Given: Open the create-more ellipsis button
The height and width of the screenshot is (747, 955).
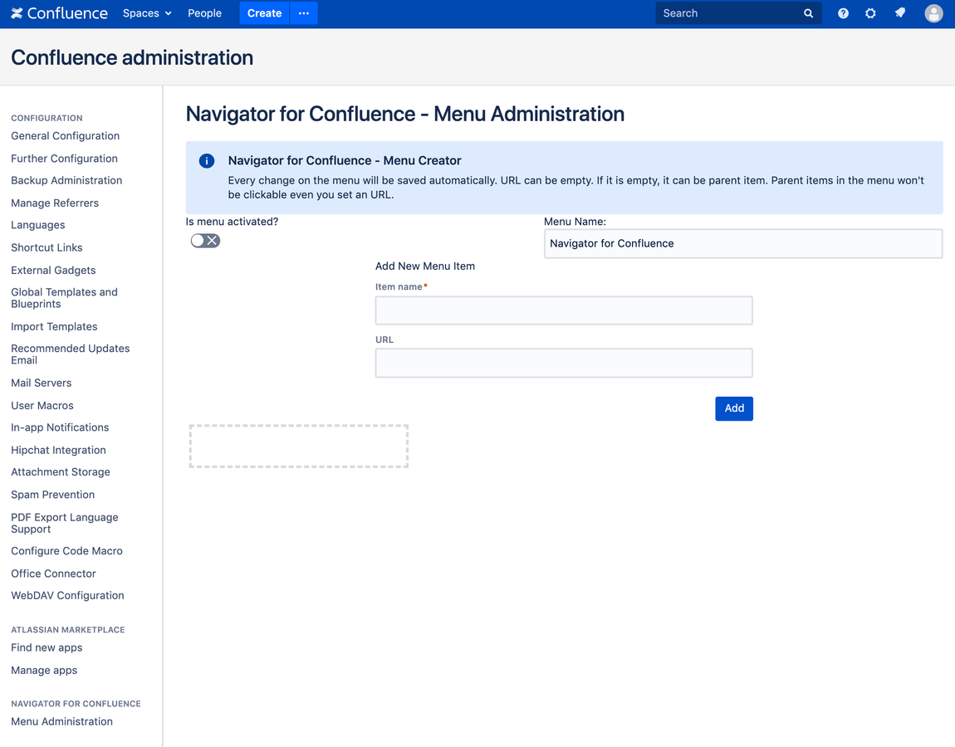Looking at the screenshot, I should [x=304, y=13].
